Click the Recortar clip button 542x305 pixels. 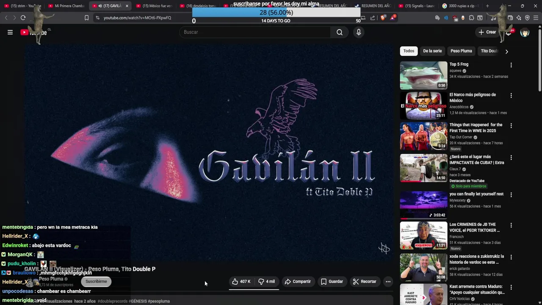pos(365,281)
